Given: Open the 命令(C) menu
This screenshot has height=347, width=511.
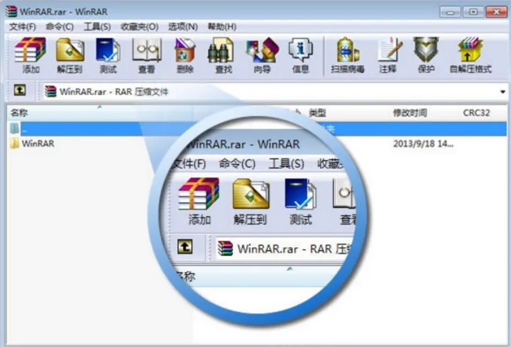Looking at the screenshot, I should pos(60,27).
